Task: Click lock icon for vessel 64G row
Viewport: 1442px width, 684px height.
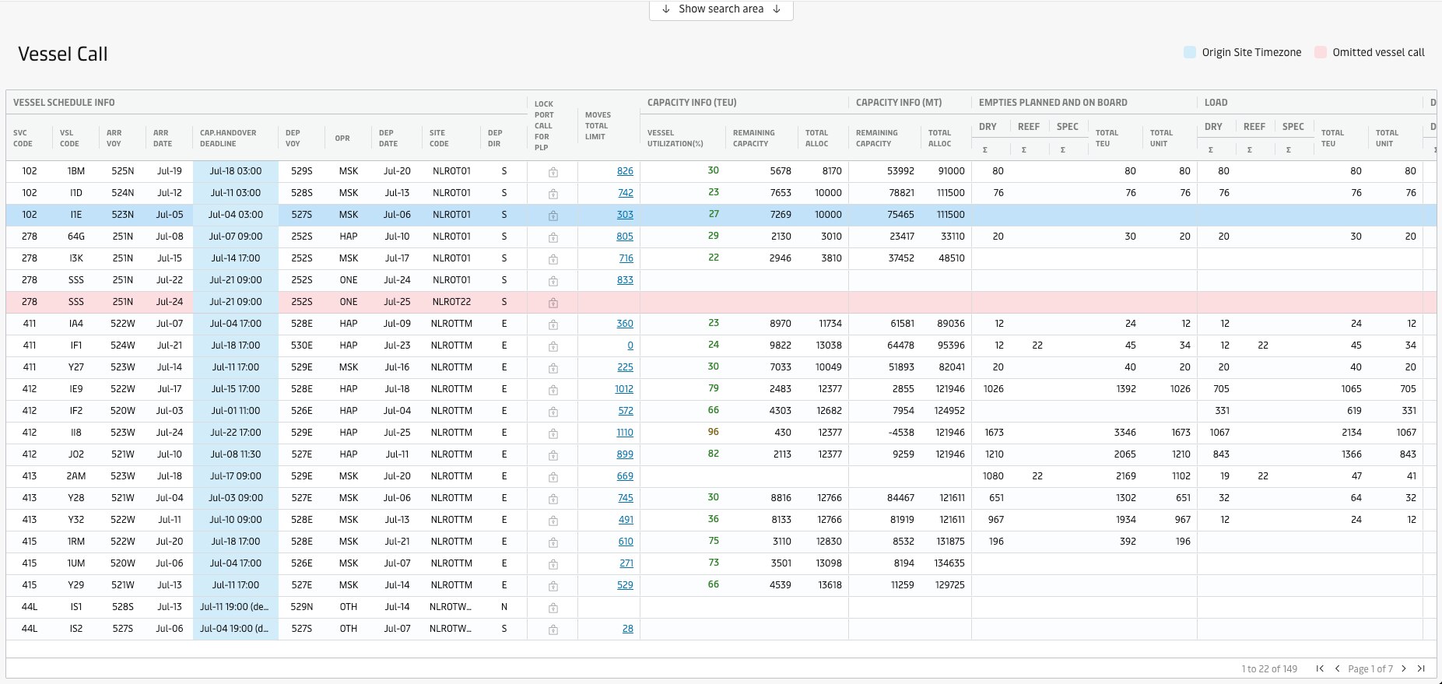Action: click(x=553, y=237)
